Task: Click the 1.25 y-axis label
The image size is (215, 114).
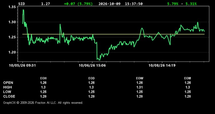Action: coord(12,37)
